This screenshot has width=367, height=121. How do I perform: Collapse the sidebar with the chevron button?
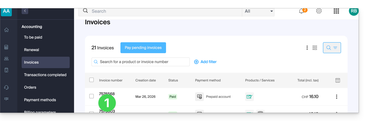25,11
